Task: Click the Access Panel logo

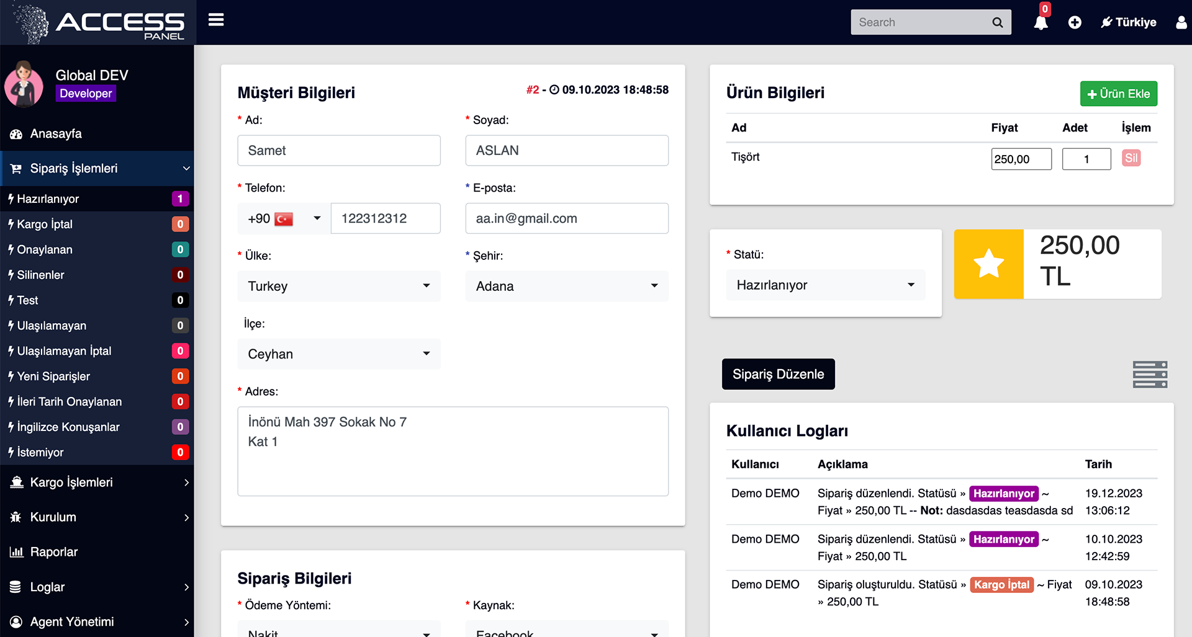Action: tap(99, 23)
